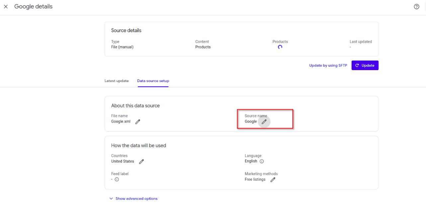Click the How the data will be used heading
Viewport: 426px width, 210px height.
coord(138,146)
